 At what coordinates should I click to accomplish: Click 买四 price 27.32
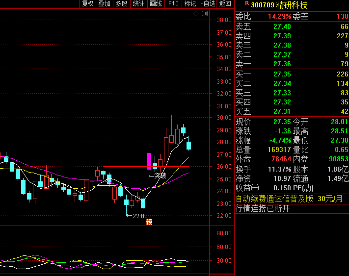pyautogui.click(x=282, y=102)
